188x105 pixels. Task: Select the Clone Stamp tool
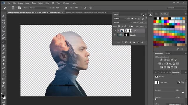click(3, 46)
